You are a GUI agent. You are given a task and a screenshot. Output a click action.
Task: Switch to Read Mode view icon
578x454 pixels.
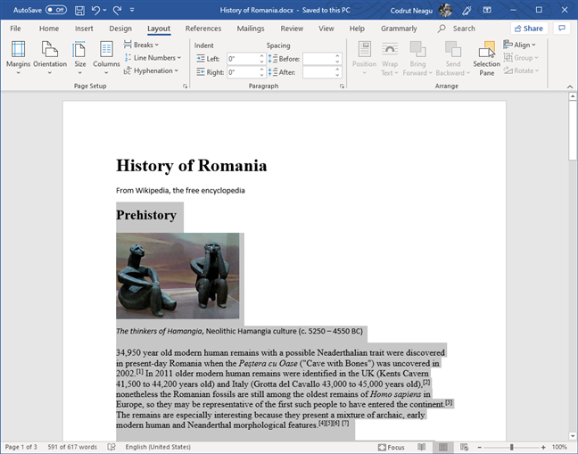[x=421, y=447]
